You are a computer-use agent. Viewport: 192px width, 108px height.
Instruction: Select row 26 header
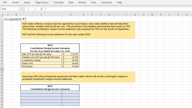point(2,92)
